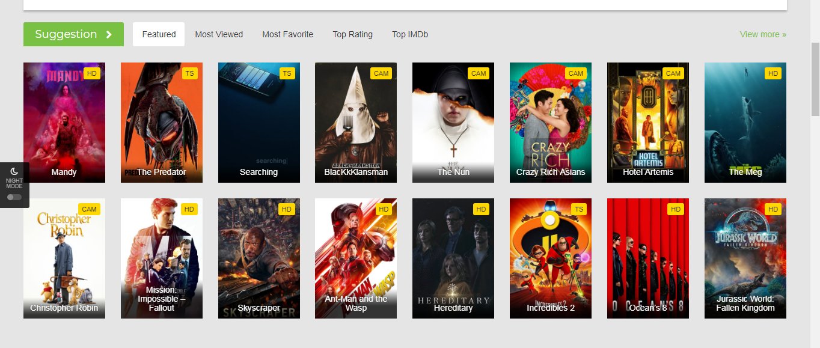
Task: Open the Ocean's 8 poster
Action: click(648, 258)
